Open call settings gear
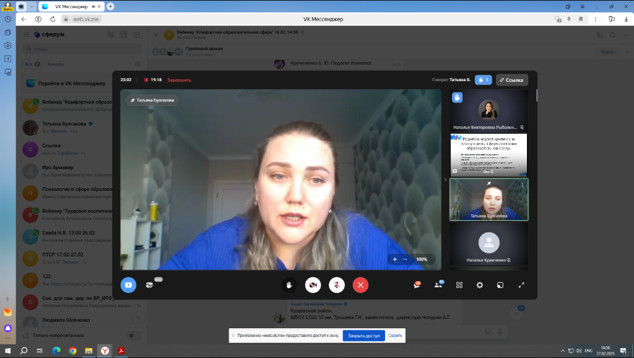The image size is (634, 358). [x=479, y=285]
